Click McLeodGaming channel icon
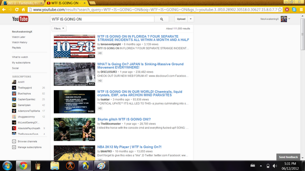Image resolution: width=305 pixels, height=171 pixels. coord(14,123)
